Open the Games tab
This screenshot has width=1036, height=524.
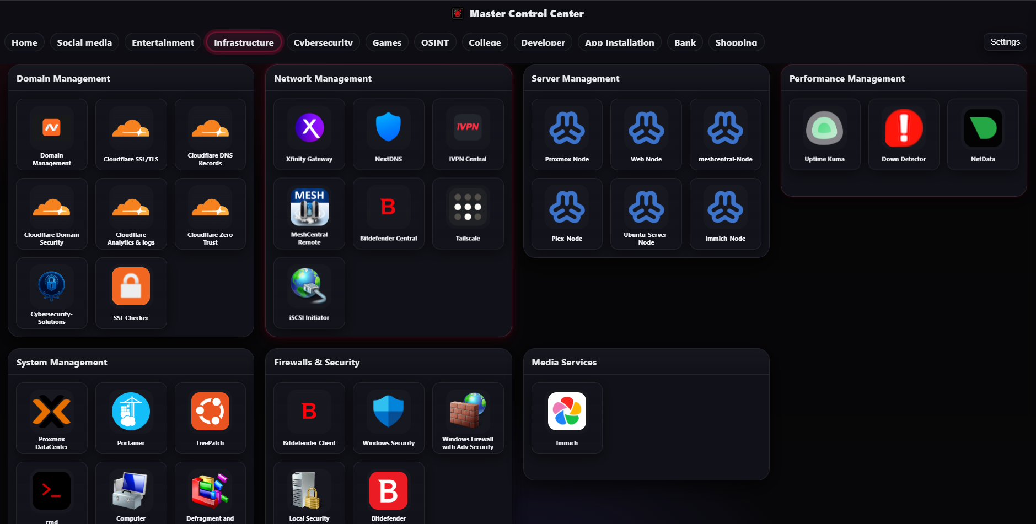pos(387,42)
